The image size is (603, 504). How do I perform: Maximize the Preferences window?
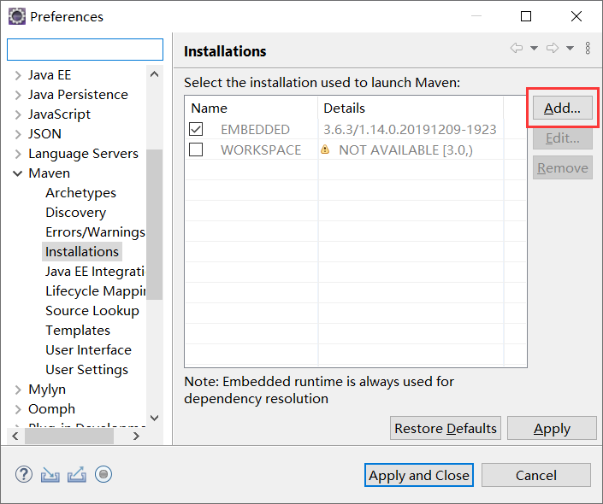pyautogui.click(x=526, y=16)
